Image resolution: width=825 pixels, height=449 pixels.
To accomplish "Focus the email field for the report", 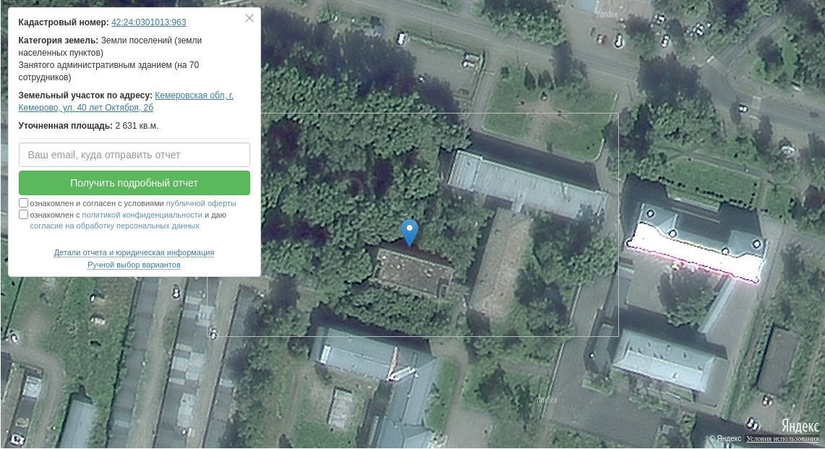I will pyautogui.click(x=134, y=155).
